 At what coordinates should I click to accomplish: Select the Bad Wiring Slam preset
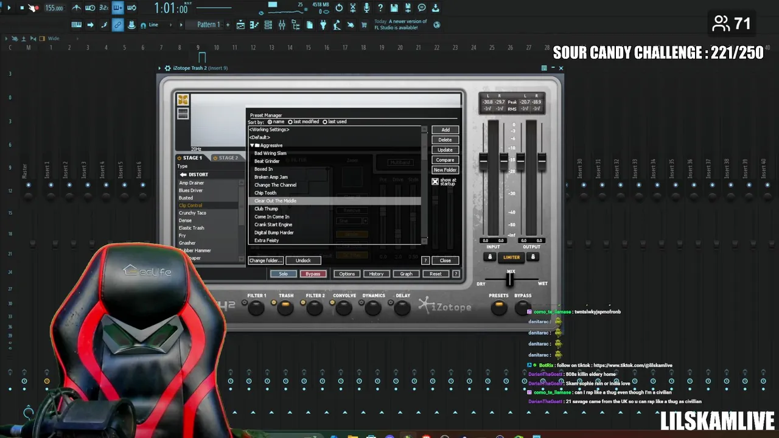pyautogui.click(x=335, y=153)
